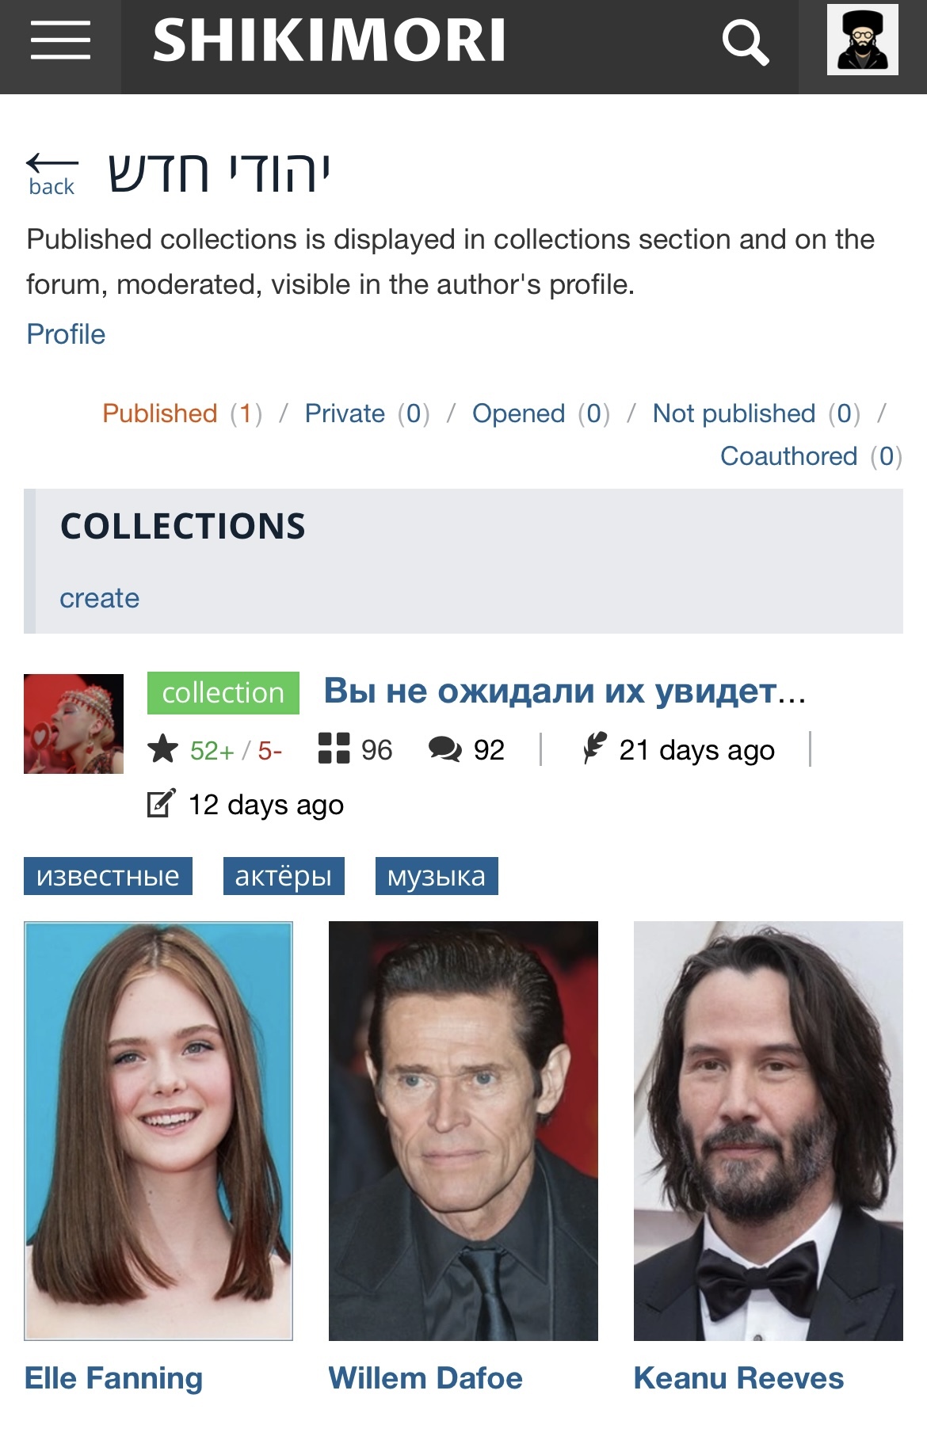Image resolution: width=927 pixels, height=1440 pixels.
Task: Create a new collection
Action: (x=100, y=598)
